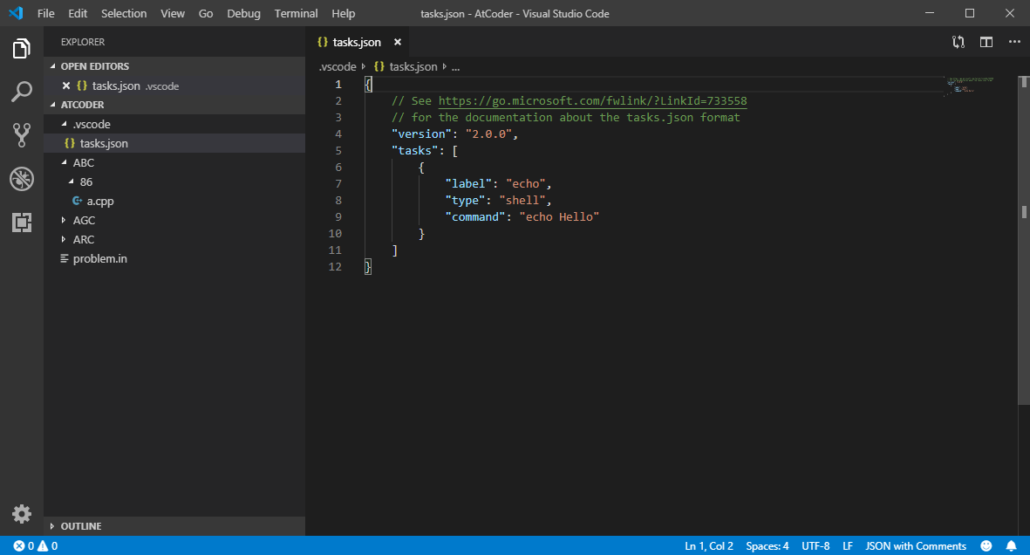Image resolution: width=1030 pixels, height=555 pixels.
Task: Open the Extensions view icon
Action: pyautogui.click(x=22, y=223)
